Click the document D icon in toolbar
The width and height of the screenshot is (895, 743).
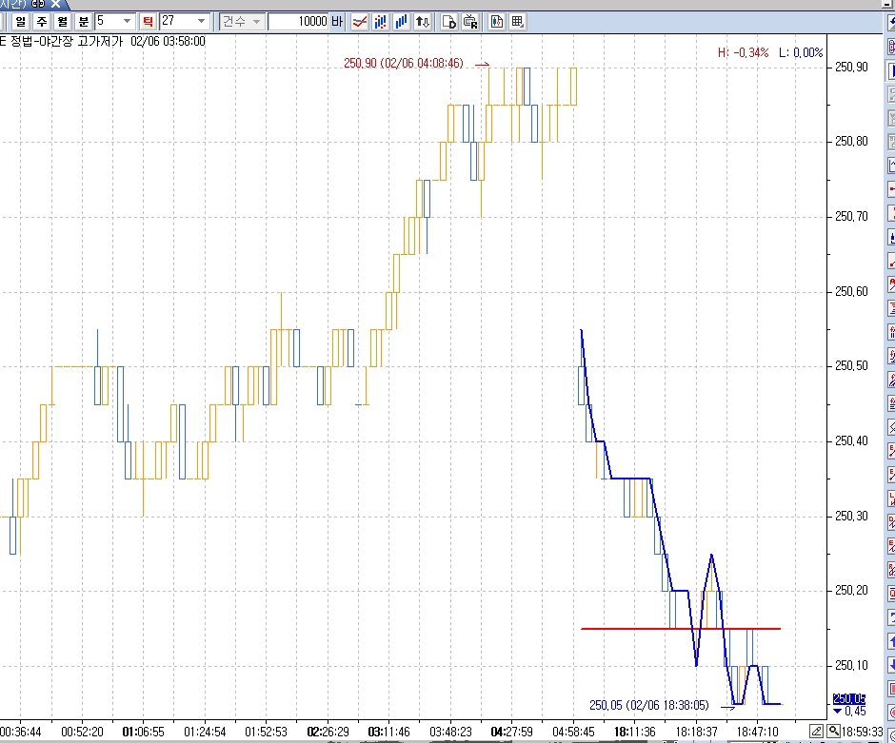[449, 21]
